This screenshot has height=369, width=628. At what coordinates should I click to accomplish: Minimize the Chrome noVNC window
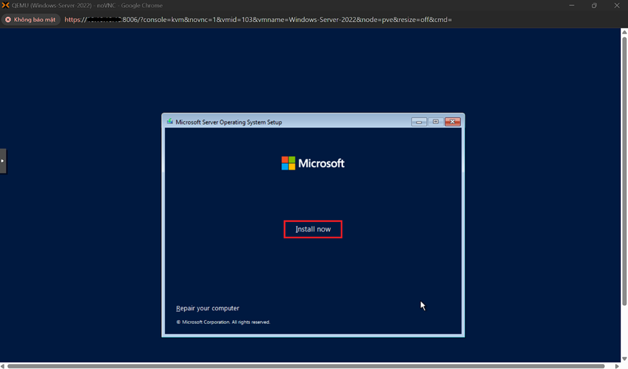click(x=571, y=5)
